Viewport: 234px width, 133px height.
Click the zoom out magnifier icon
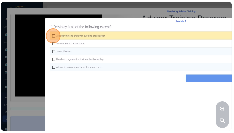[222, 120]
